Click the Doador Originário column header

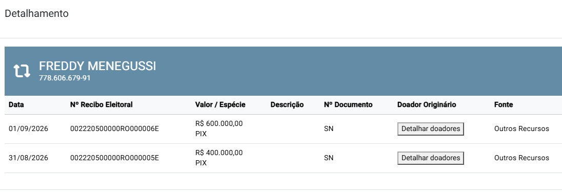coord(427,105)
